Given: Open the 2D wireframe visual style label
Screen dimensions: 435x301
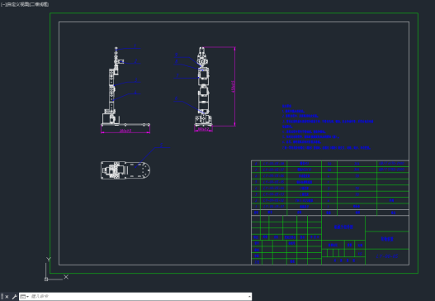Looking at the screenshot, I should (x=39, y=4).
